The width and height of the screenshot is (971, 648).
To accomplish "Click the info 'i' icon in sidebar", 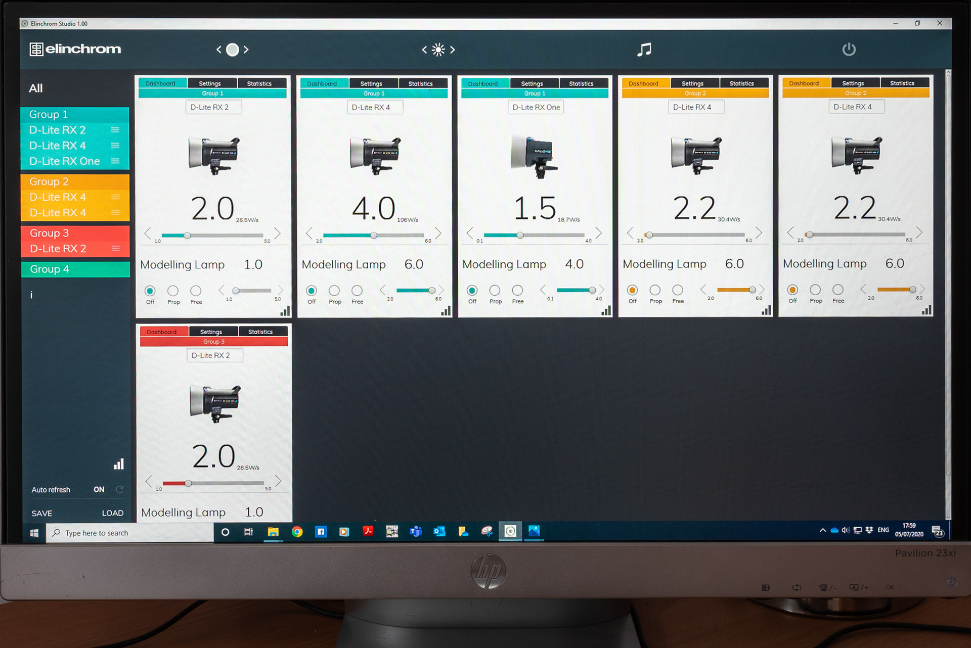I will click(31, 295).
